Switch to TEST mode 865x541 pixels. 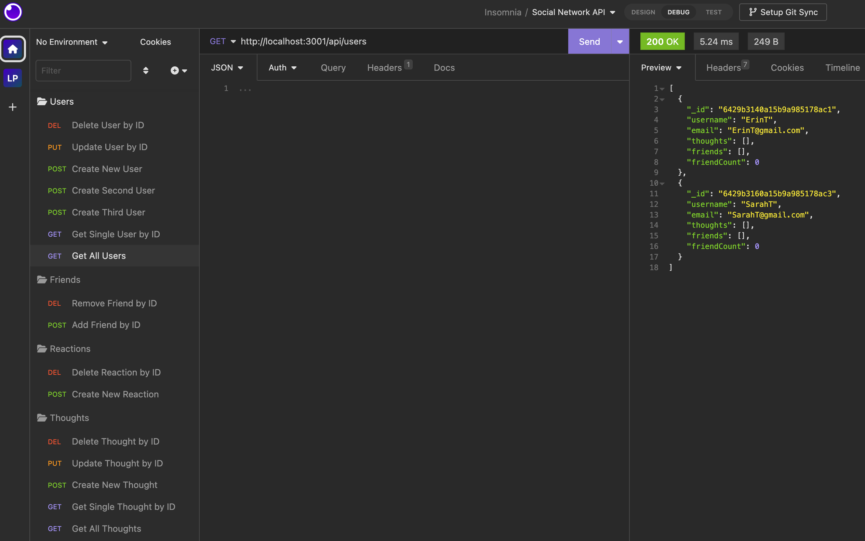click(714, 12)
